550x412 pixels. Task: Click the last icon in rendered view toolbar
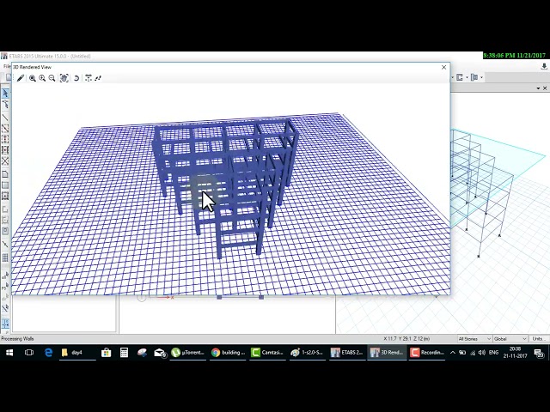click(98, 78)
